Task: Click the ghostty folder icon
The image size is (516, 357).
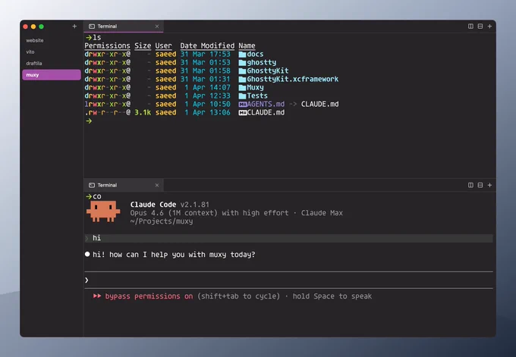Action: [x=242, y=62]
